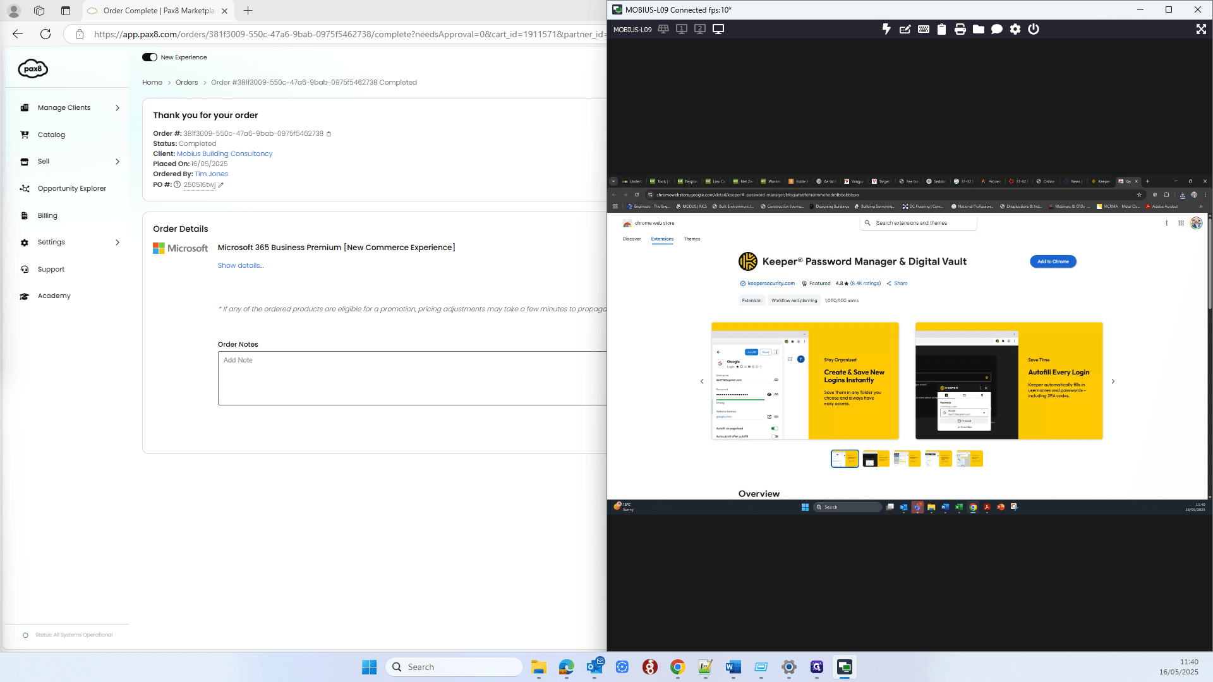The image size is (1213, 682).
Task: Click the power icon in remote toolbar
Action: (x=1033, y=29)
